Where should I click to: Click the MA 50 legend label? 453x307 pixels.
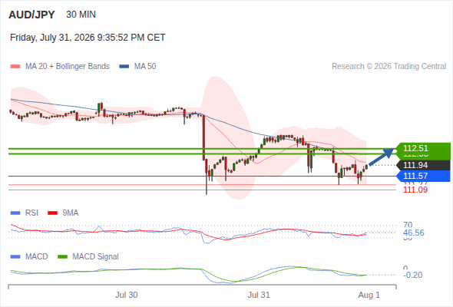[145, 67]
